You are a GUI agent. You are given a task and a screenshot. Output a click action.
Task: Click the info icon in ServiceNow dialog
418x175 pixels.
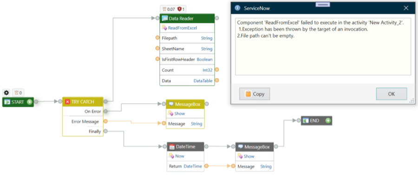pyautogui.click(x=237, y=8)
